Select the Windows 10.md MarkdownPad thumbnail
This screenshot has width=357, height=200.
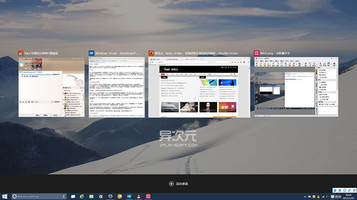[x=117, y=87]
